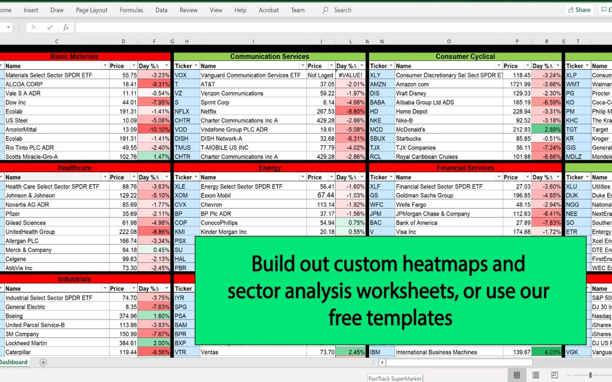612x382 pixels.
Task: Open the Insert ribbon tab
Action: pos(31,10)
